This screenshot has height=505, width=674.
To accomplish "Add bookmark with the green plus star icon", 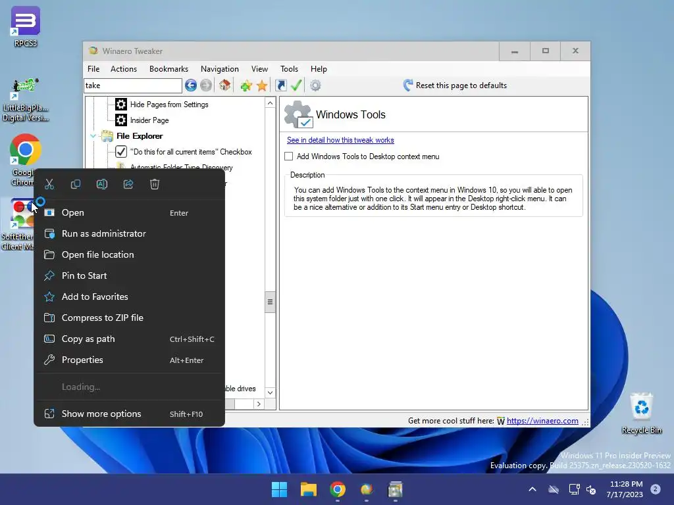I will click(x=246, y=85).
